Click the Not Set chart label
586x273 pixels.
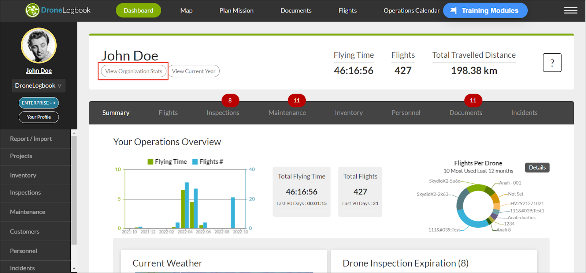coord(516,194)
